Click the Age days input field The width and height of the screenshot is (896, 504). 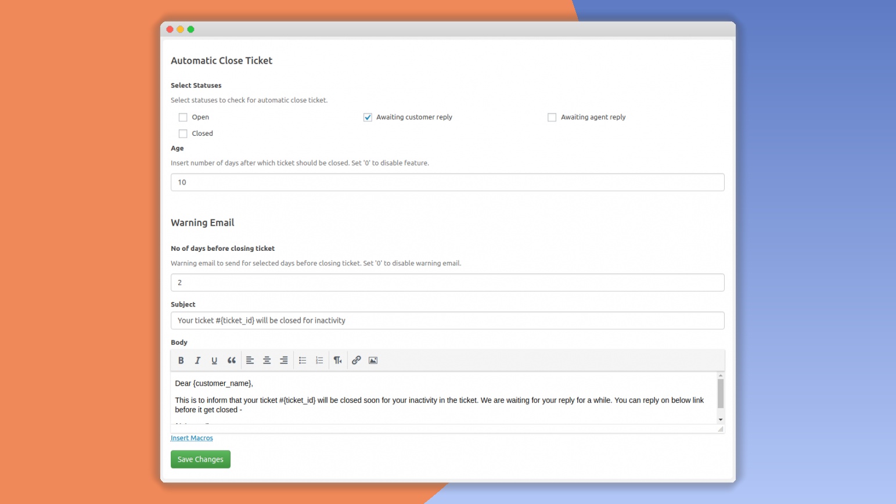pyautogui.click(x=447, y=182)
